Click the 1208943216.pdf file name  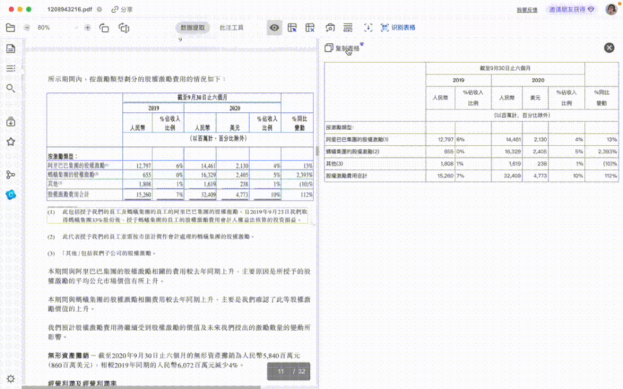(70, 9)
